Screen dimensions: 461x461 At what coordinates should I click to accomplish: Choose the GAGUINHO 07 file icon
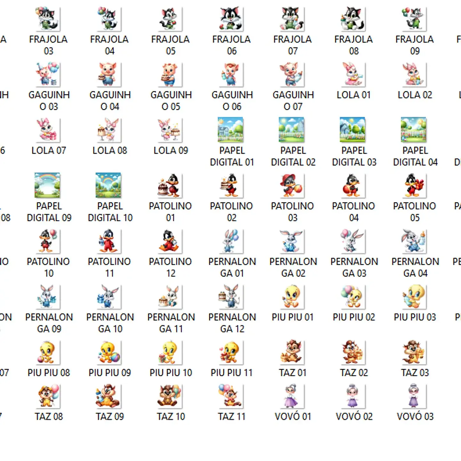293,75
